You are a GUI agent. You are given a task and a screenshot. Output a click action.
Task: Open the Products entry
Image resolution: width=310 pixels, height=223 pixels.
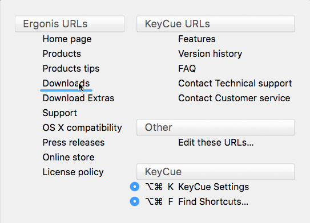[62, 54]
